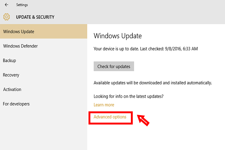The height and width of the screenshot is (150, 225).
Task: Open Advanced options link
Action: coord(110,117)
